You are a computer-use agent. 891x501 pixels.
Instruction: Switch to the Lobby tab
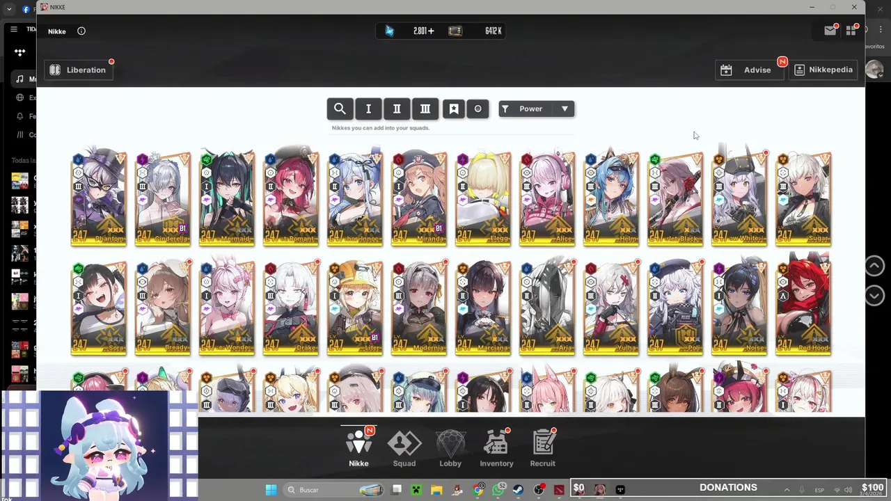pos(450,447)
